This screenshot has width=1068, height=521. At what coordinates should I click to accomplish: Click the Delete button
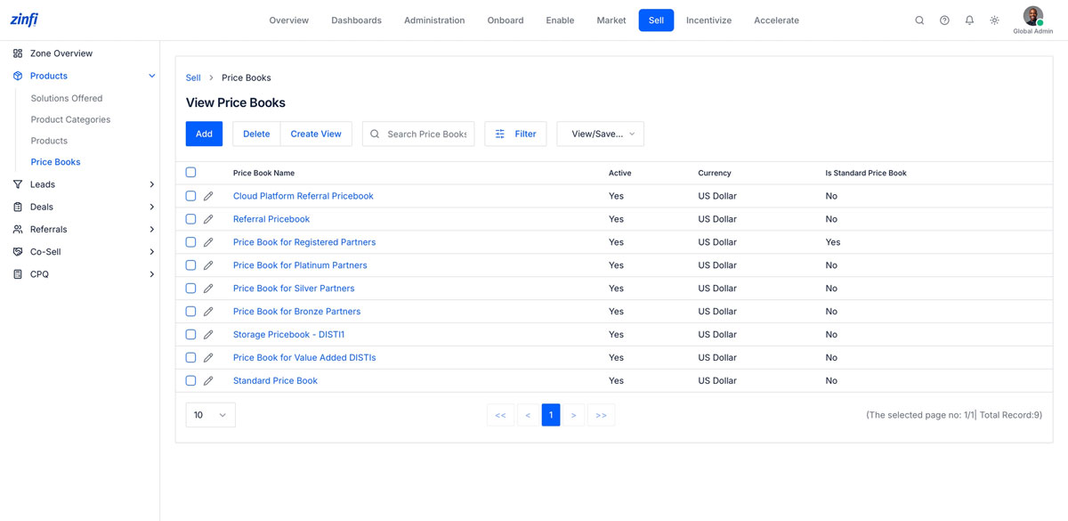pos(256,134)
